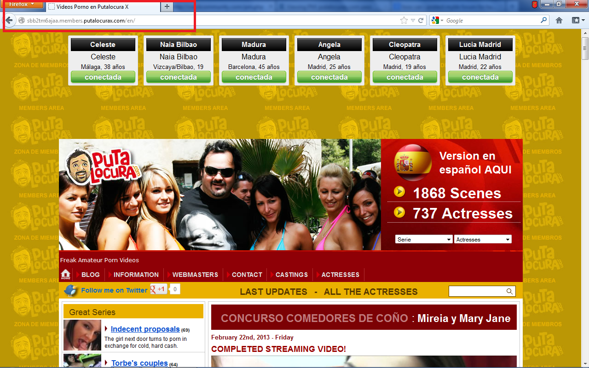This screenshot has height=368, width=589.
Task: Click the Follow me on Twitter link
Action: [x=114, y=290]
